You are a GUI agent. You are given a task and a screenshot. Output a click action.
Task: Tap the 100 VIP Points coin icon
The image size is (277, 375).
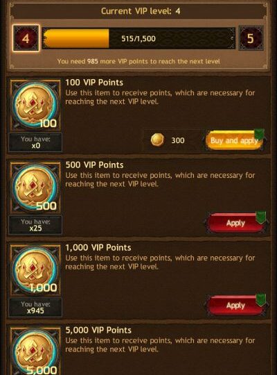(x=35, y=106)
